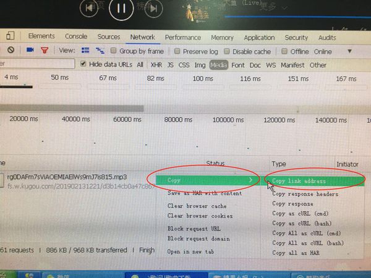Choose Copy as cURL (bash)
Image resolution: width=371 pixels, height=278 pixels.
click(x=302, y=223)
